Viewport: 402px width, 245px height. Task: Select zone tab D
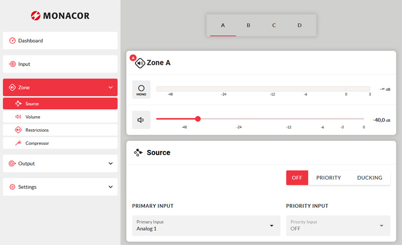299,25
